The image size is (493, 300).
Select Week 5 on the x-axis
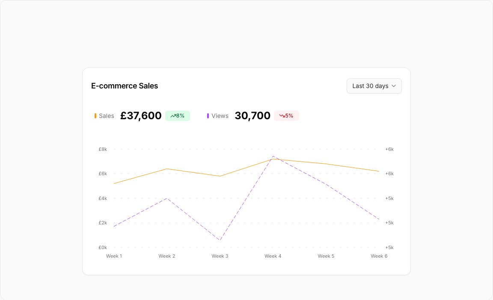(326, 256)
